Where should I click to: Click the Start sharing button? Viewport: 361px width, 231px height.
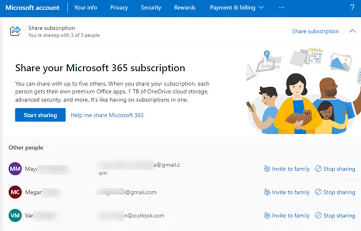(x=40, y=115)
